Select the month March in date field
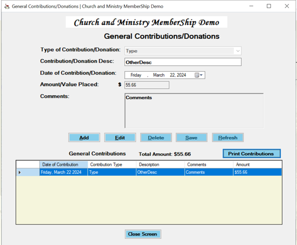 click(159, 75)
